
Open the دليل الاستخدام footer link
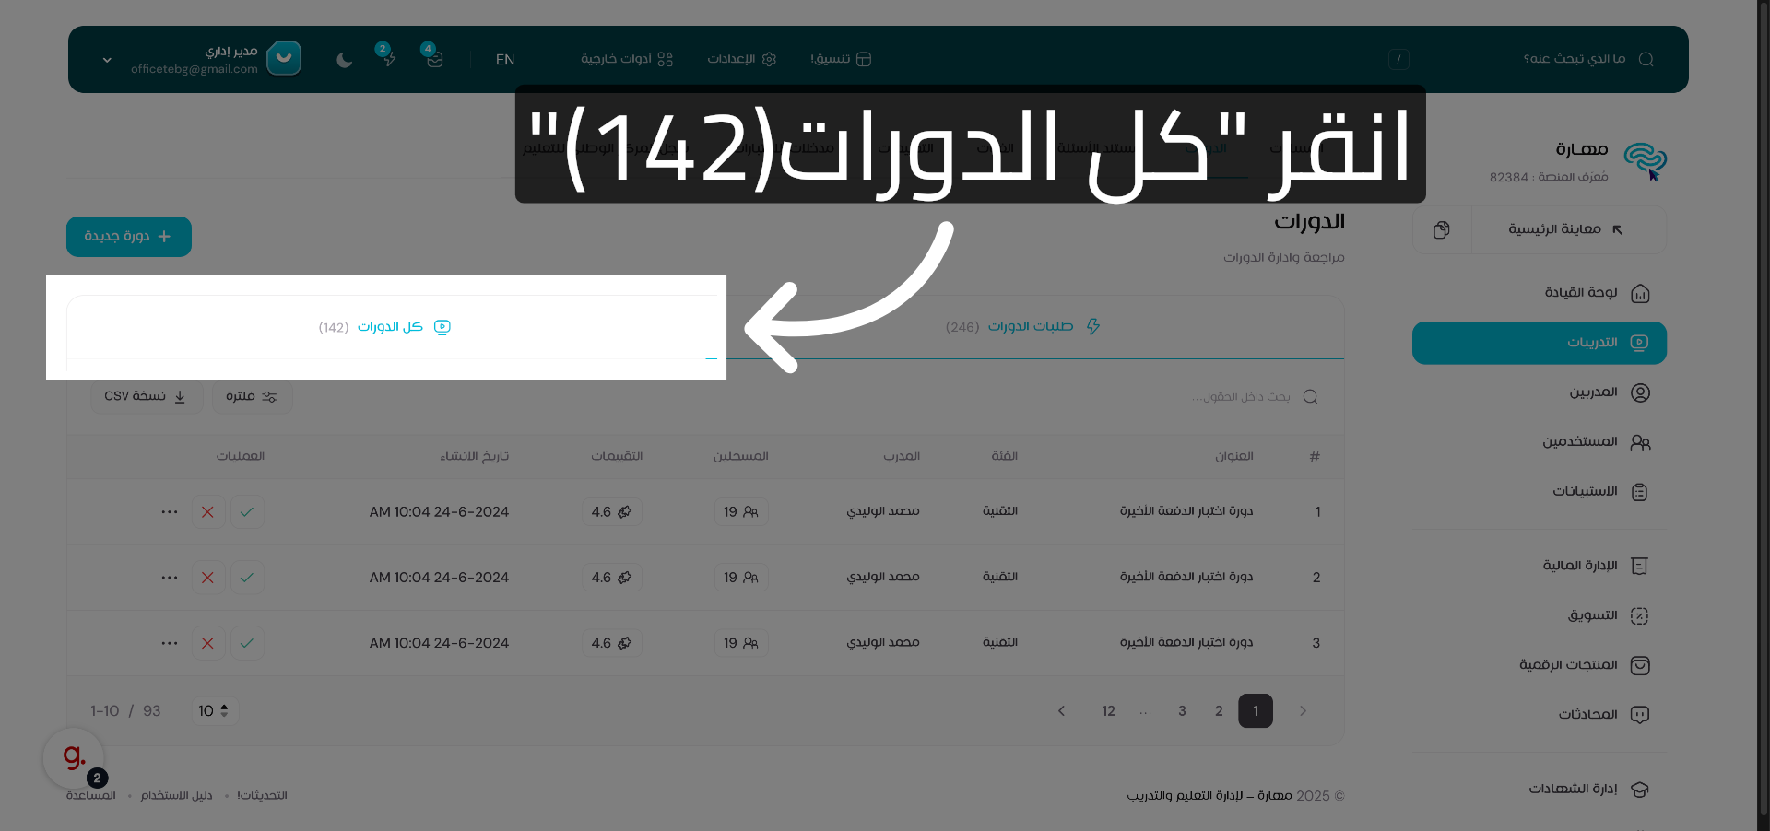coord(176,795)
